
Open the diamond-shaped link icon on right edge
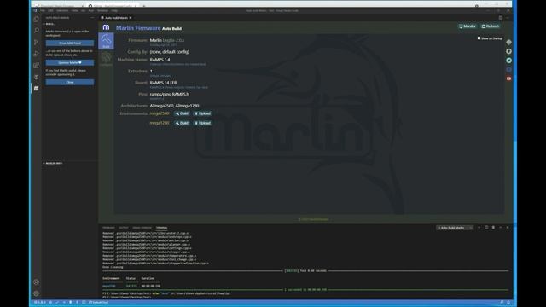[508, 42]
